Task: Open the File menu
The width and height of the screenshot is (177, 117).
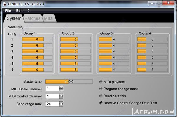Action: (8, 11)
